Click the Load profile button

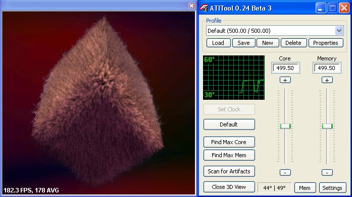[218, 43]
